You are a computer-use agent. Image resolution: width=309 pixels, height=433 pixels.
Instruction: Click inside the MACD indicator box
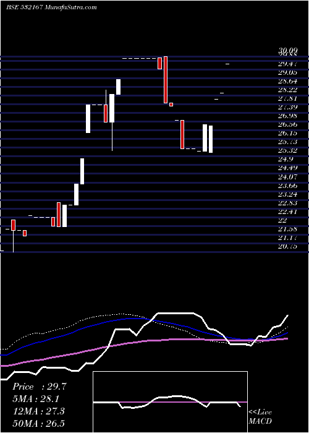tap(170, 402)
